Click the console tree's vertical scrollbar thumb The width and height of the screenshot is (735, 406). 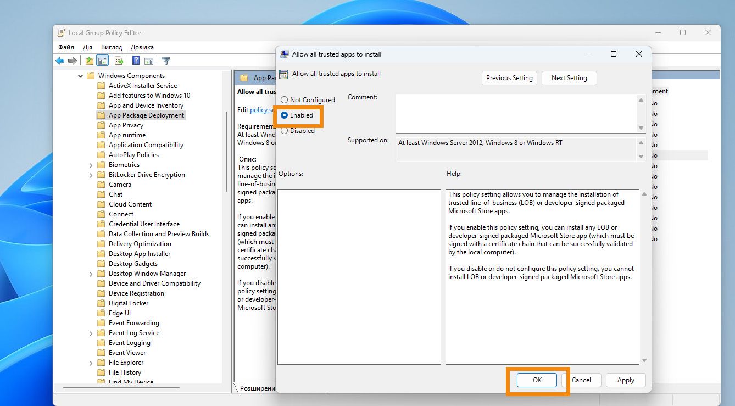226,152
